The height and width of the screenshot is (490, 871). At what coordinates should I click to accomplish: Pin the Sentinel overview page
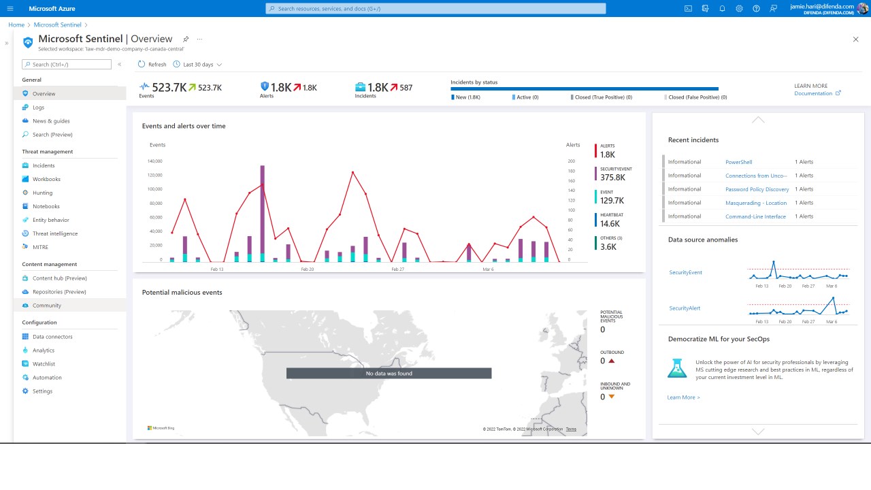186,39
